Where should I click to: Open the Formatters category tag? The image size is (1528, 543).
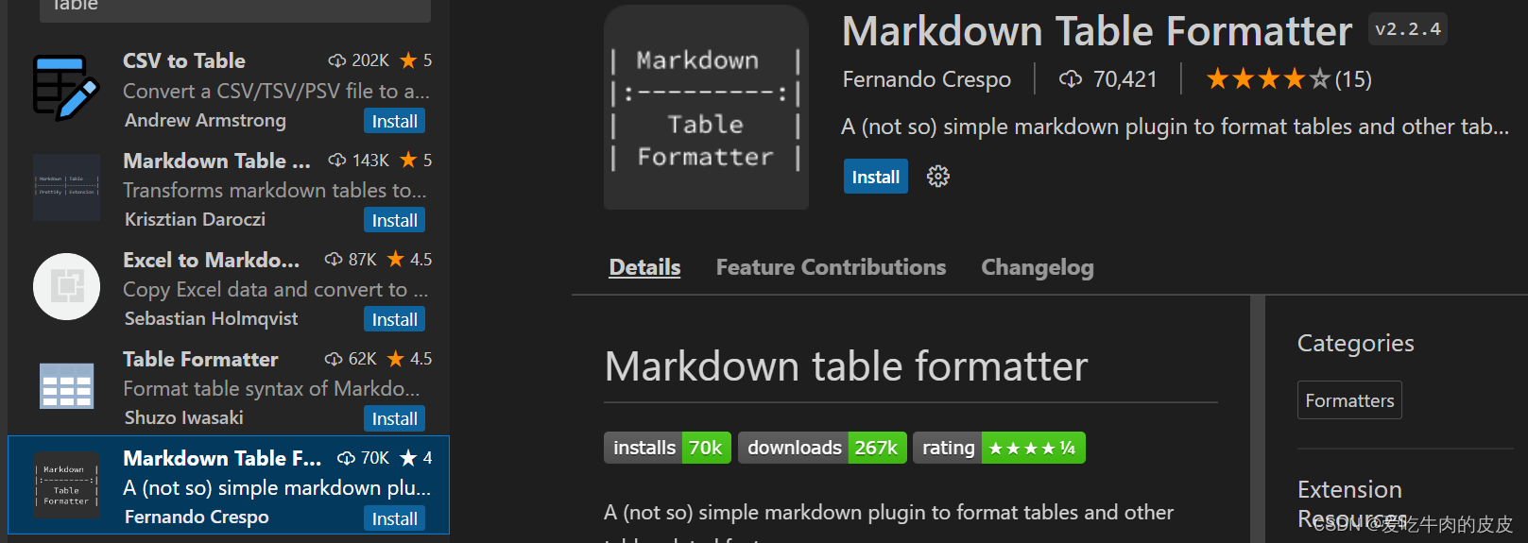coord(1349,400)
